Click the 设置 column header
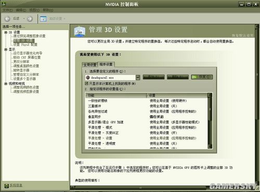This screenshot has width=260, height=192. (x=177, y=95)
